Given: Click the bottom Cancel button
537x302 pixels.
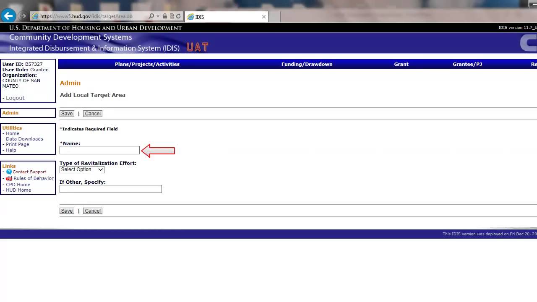Looking at the screenshot, I should [93, 211].
